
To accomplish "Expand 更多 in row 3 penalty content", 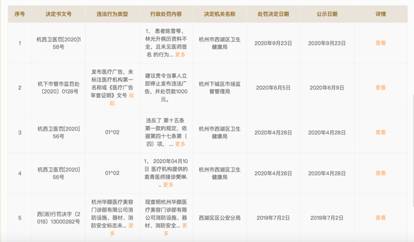I will click(x=180, y=144).
